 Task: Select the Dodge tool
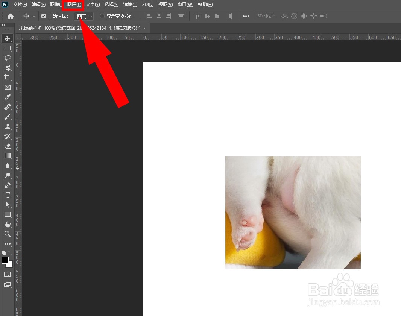(x=8, y=175)
